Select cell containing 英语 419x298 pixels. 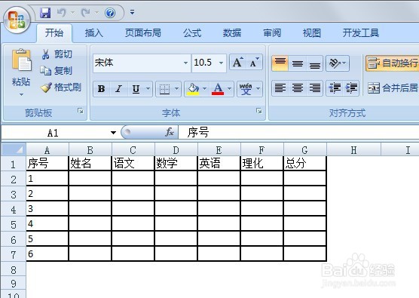pos(219,163)
